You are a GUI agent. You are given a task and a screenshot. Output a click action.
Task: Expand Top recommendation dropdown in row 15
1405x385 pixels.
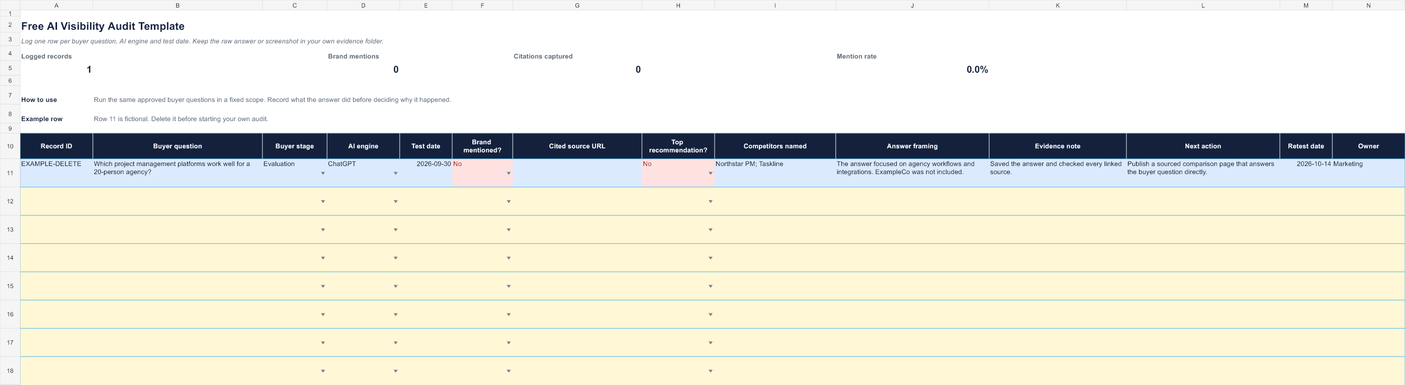point(710,286)
